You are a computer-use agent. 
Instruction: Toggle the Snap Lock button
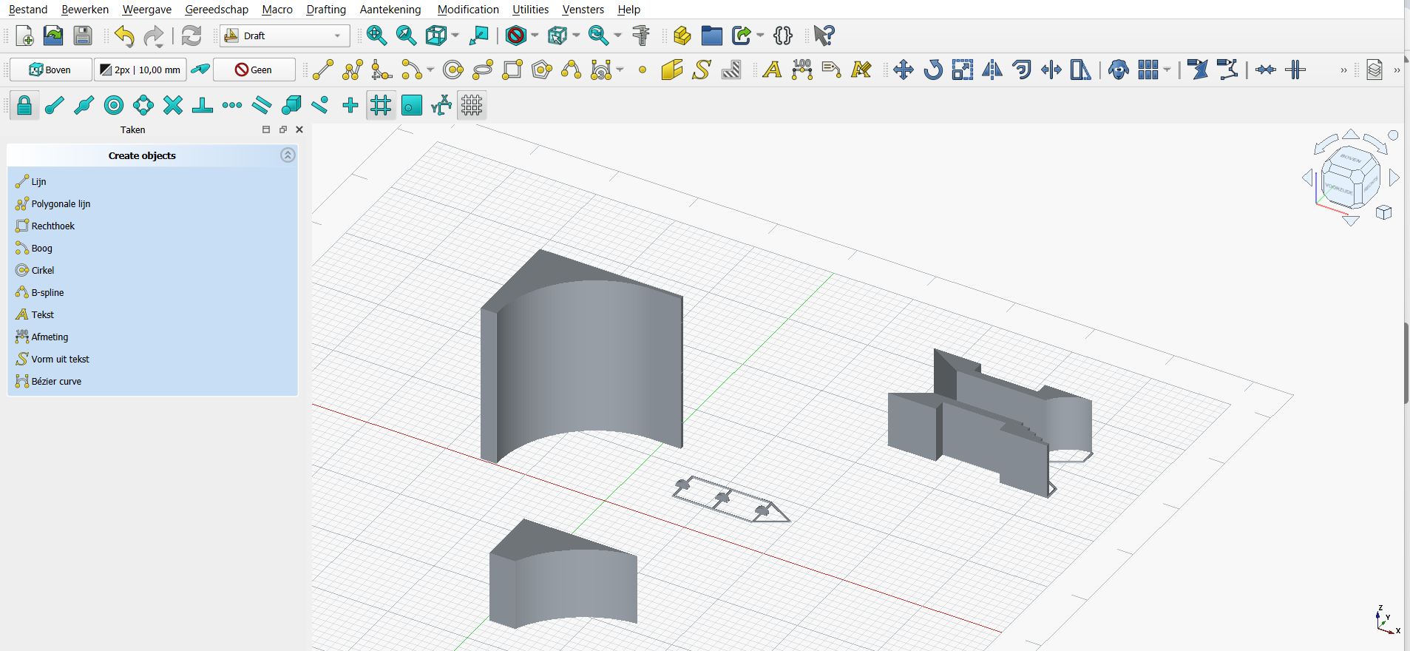tap(24, 106)
